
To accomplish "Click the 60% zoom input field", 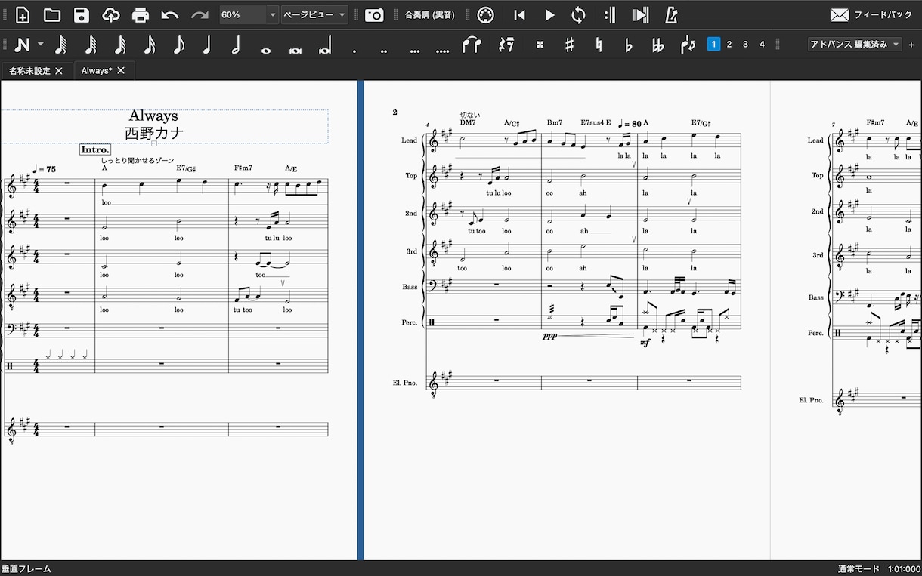I will click(243, 15).
